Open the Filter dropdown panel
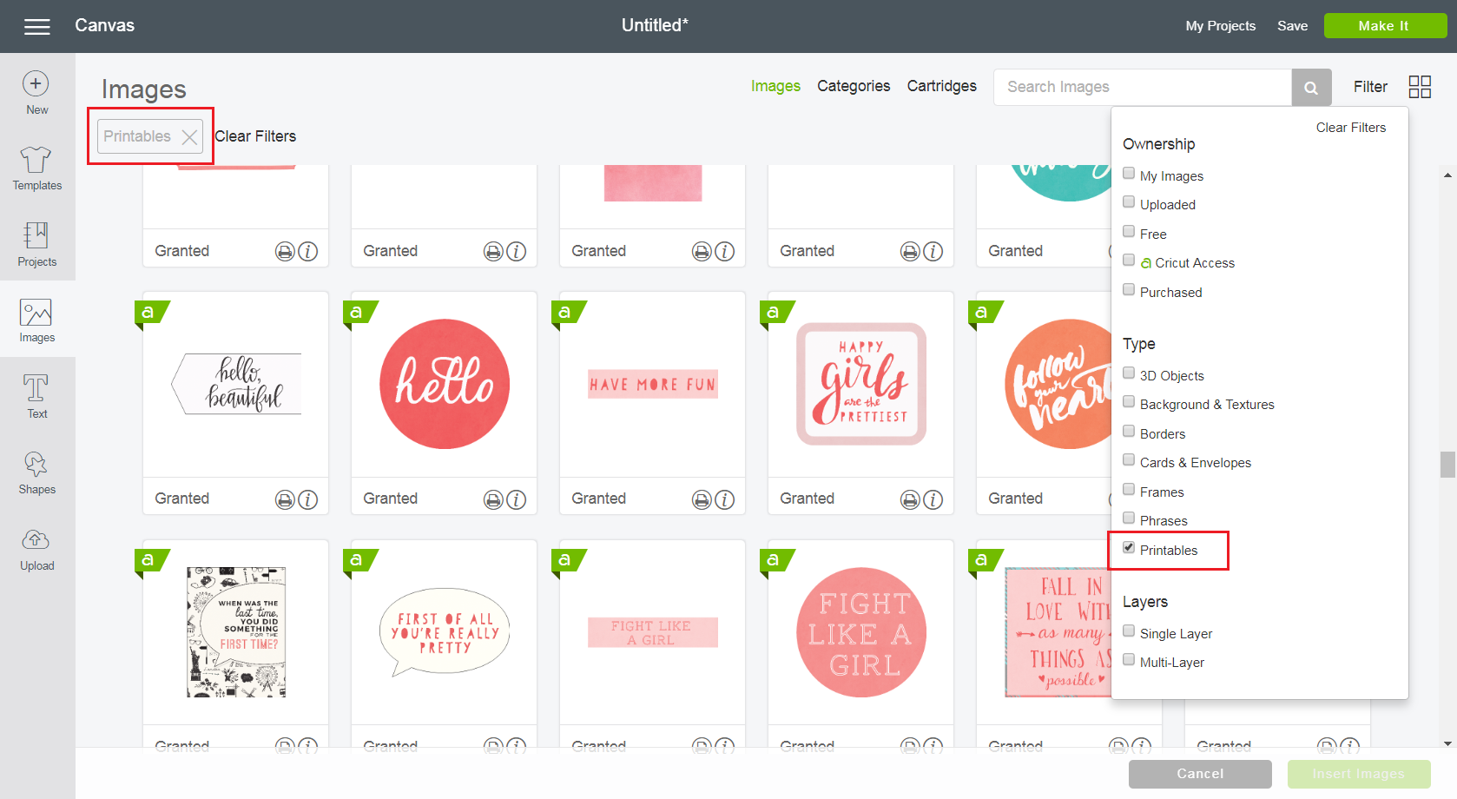Viewport: 1457px width, 799px height. pyautogui.click(x=1369, y=87)
